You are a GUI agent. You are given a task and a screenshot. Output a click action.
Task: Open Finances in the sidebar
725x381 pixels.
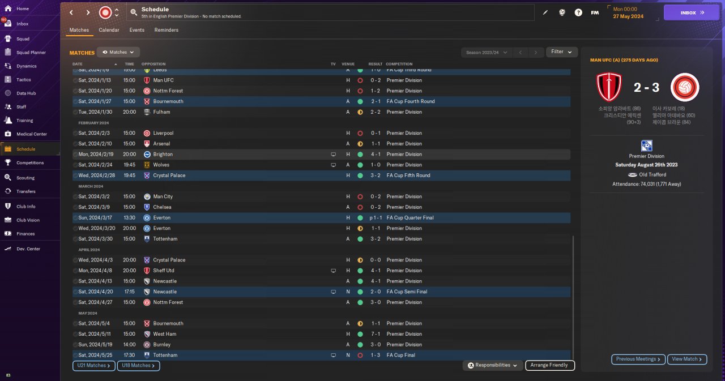(x=25, y=234)
